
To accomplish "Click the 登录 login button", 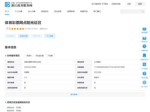I will [140, 4].
